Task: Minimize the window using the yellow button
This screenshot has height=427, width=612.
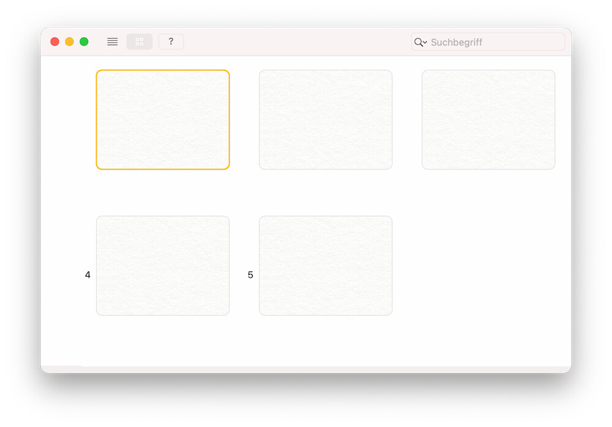Action: 69,42
